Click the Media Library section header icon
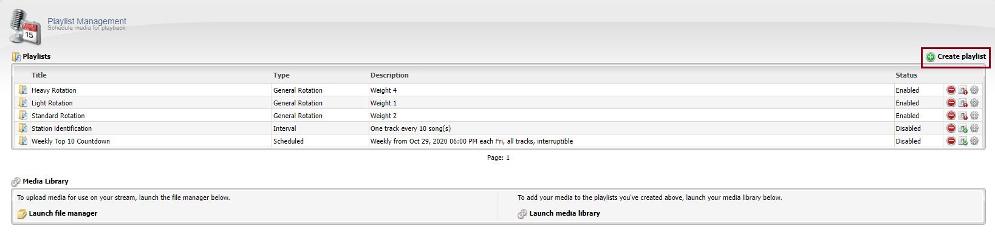995x249 pixels. point(16,181)
